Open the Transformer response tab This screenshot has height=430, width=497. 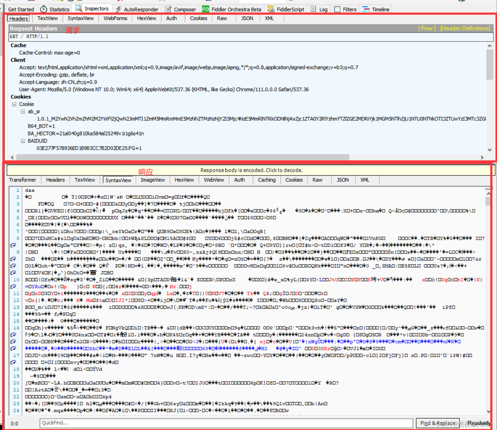[x=22, y=180]
